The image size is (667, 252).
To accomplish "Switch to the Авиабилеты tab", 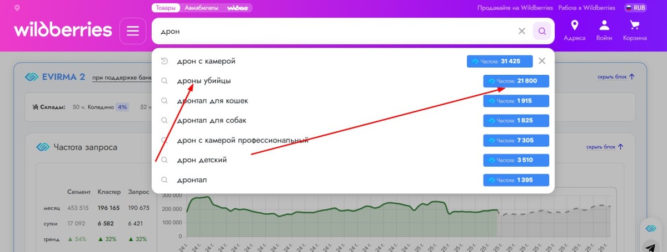I will (201, 8).
